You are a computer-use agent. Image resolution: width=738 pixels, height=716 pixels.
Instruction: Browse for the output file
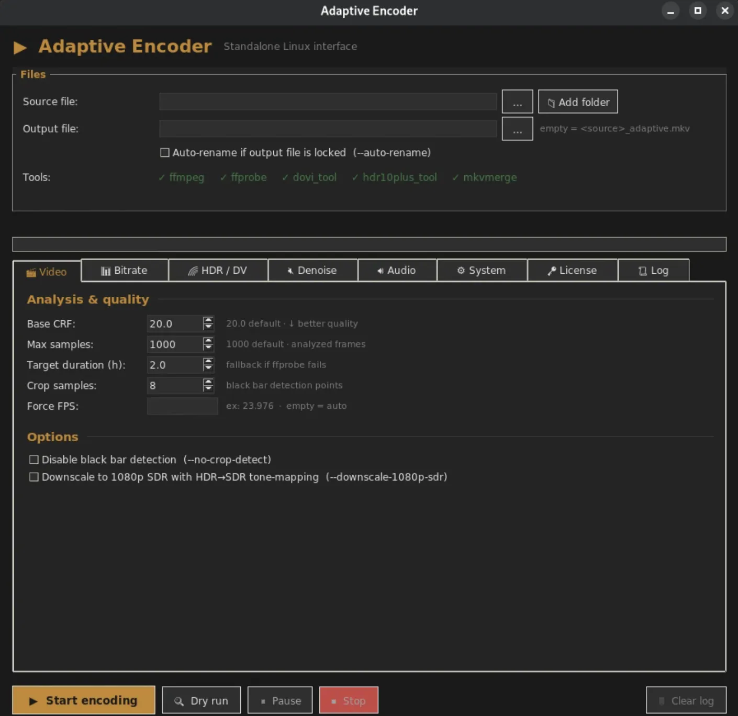tap(517, 129)
